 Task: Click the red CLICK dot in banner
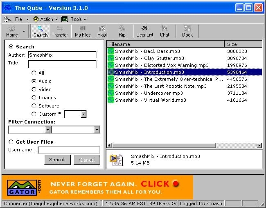pyautogui.click(x=176, y=184)
